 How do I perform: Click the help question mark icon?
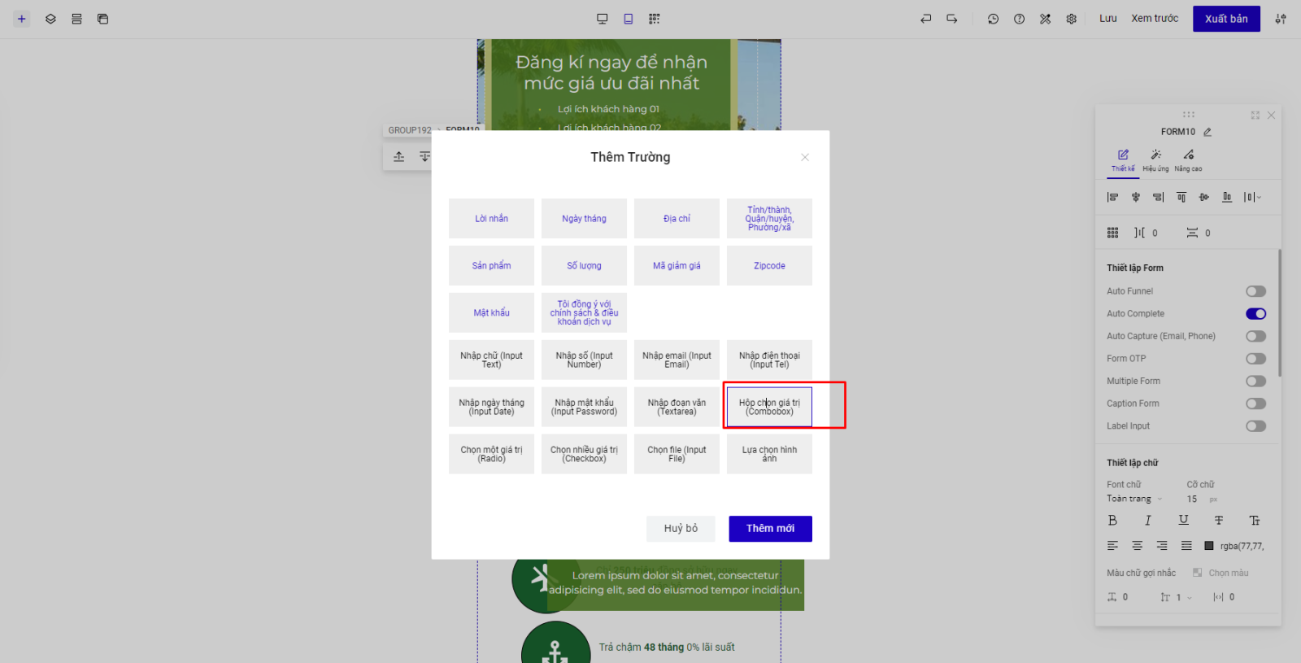click(1019, 19)
